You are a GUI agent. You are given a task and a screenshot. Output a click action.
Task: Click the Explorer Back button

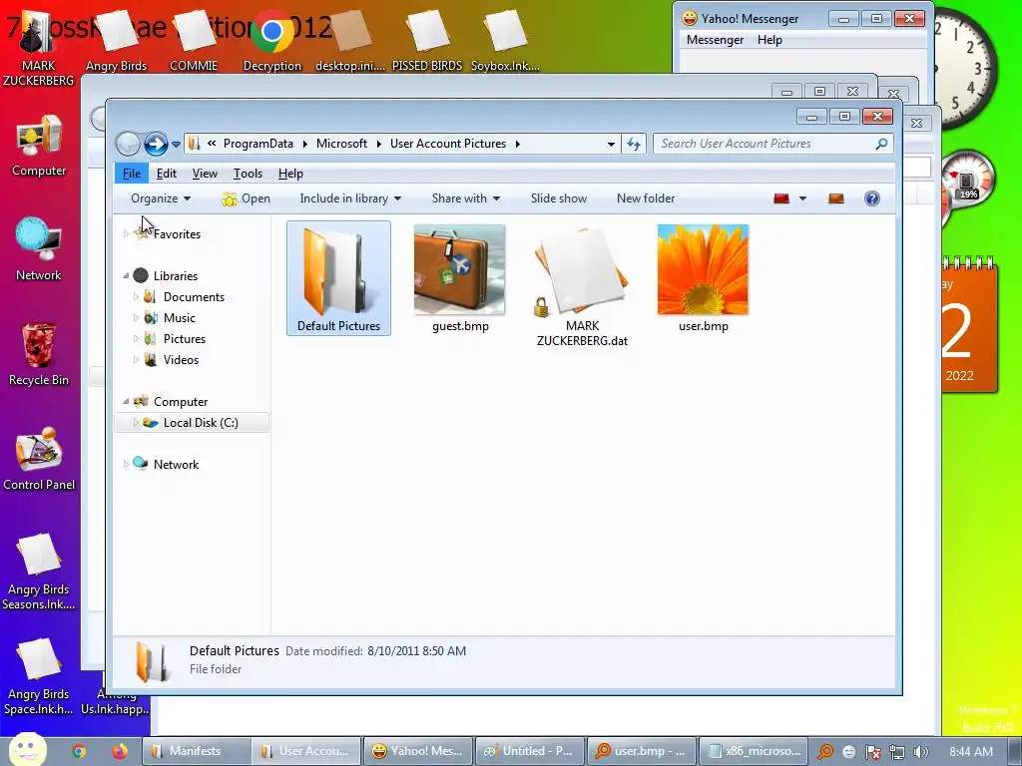[x=128, y=144]
